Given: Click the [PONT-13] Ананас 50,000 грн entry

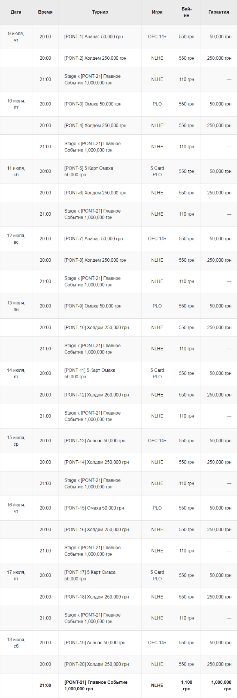Looking at the screenshot, I should [x=95, y=441].
